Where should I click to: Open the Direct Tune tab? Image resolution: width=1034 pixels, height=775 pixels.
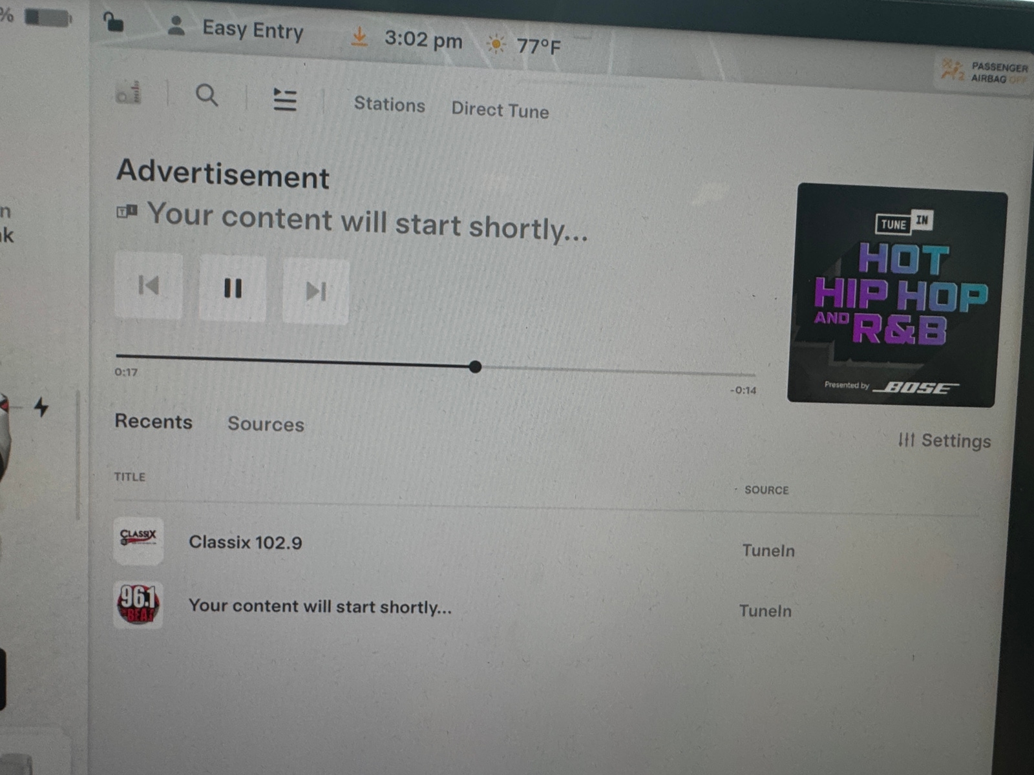pos(500,110)
